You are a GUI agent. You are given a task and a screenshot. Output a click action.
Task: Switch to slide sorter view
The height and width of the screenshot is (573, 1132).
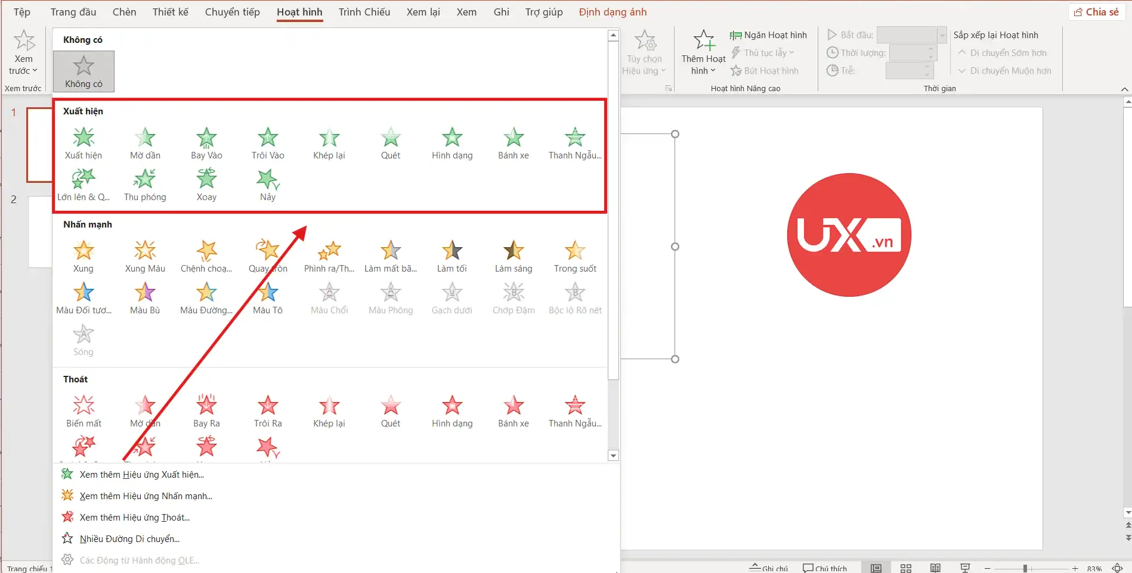tap(905, 568)
